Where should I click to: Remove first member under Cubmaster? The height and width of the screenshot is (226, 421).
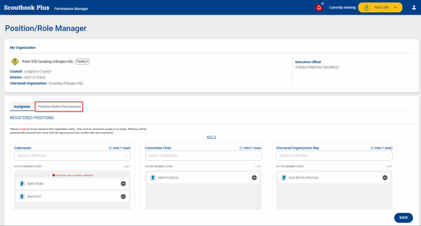click(x=123, y=184)
